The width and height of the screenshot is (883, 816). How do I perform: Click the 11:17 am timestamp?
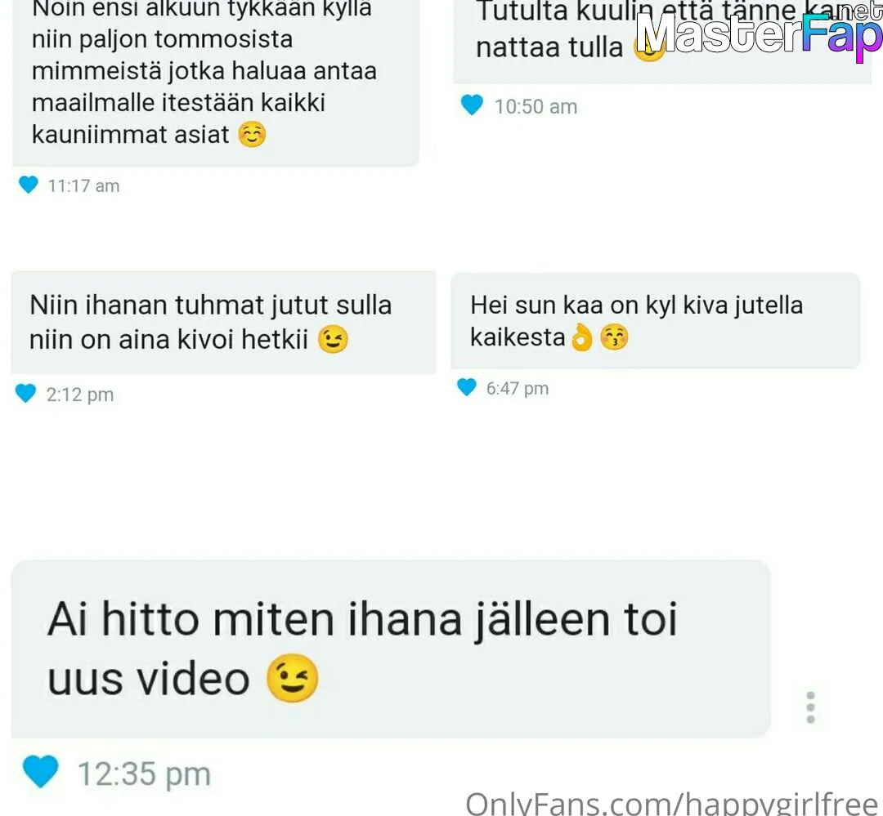pyautogui.click(x=84, y=185)
